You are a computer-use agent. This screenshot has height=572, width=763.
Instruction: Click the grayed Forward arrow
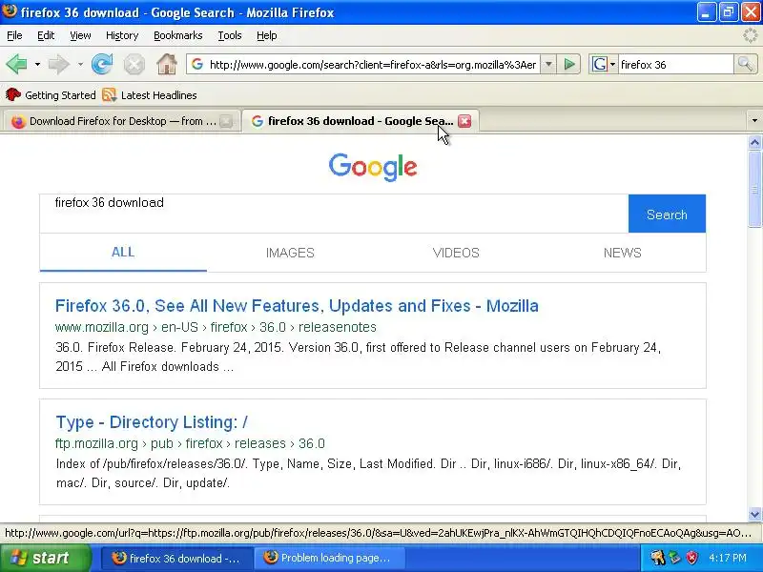coord(59,64)
